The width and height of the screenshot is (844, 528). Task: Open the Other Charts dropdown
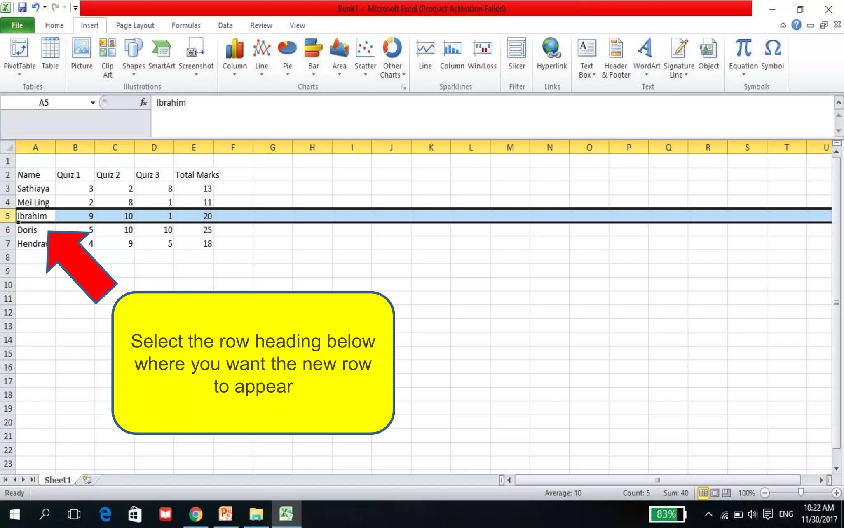click(392, 58)
